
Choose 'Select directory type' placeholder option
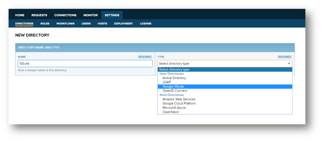225,70
